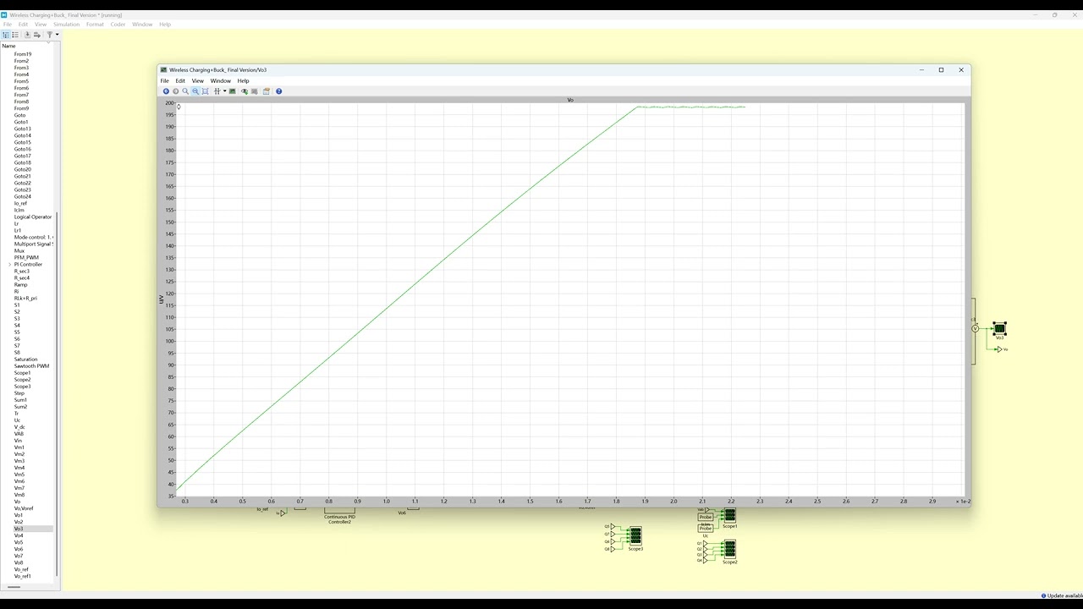The width and height of the screenshot is (1083, 609).
Task: Open the cursors dropdown arrow in scope toolbar
Action: pos(224,91)
